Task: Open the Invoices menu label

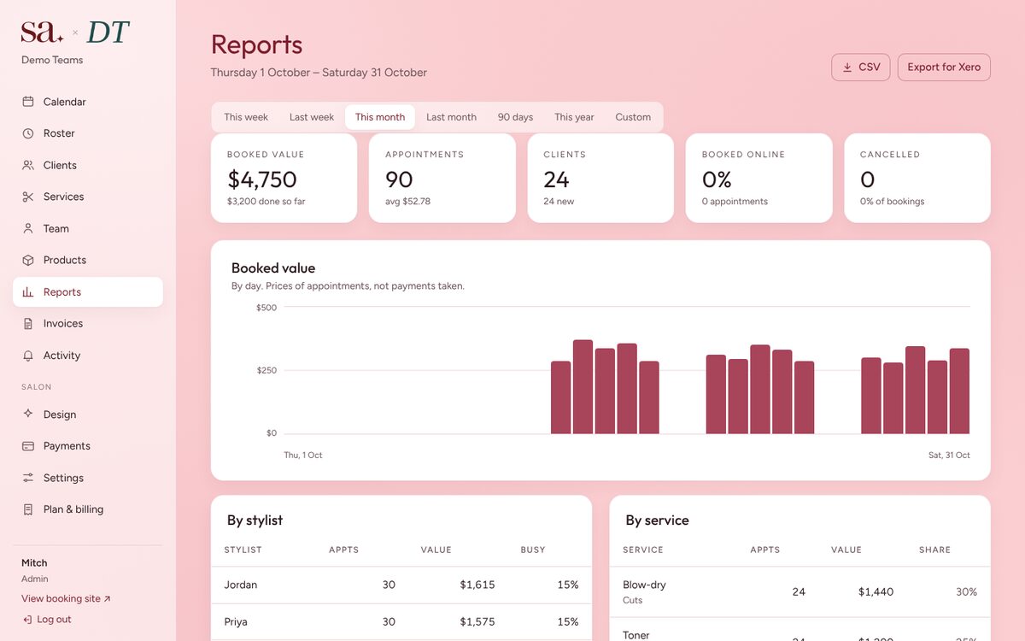Action: click(x=63, y=324)
